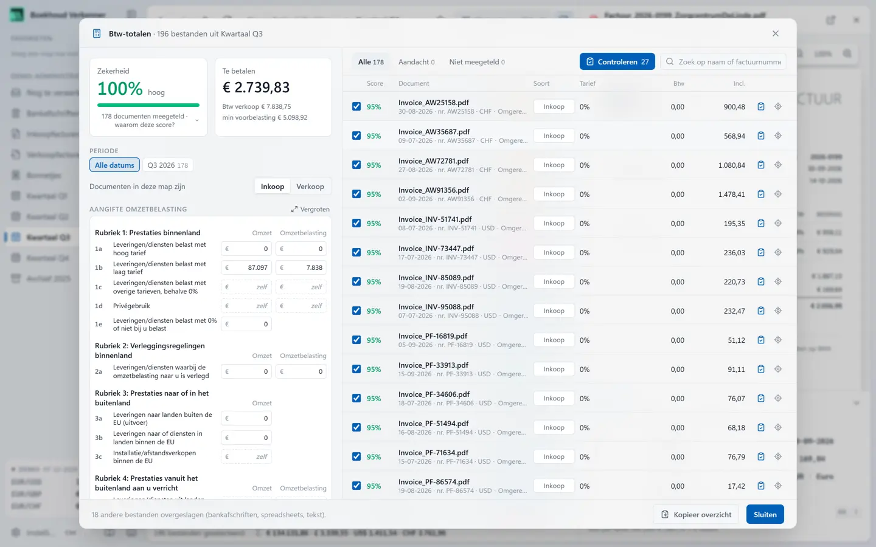Toggle checkbox for Invoice_INV-95088.pdf
The image size is (876, 547).
pos(356,311)
